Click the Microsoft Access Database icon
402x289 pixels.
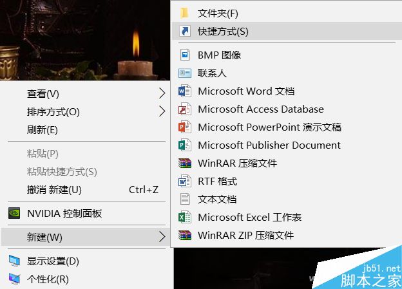point(185,109)
